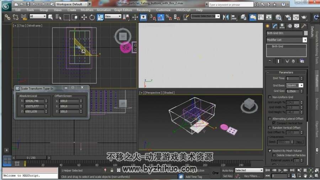This screenshot has height=180, width=320.
Task: Toggle Angle Snap icon
Action: point(161,17)
